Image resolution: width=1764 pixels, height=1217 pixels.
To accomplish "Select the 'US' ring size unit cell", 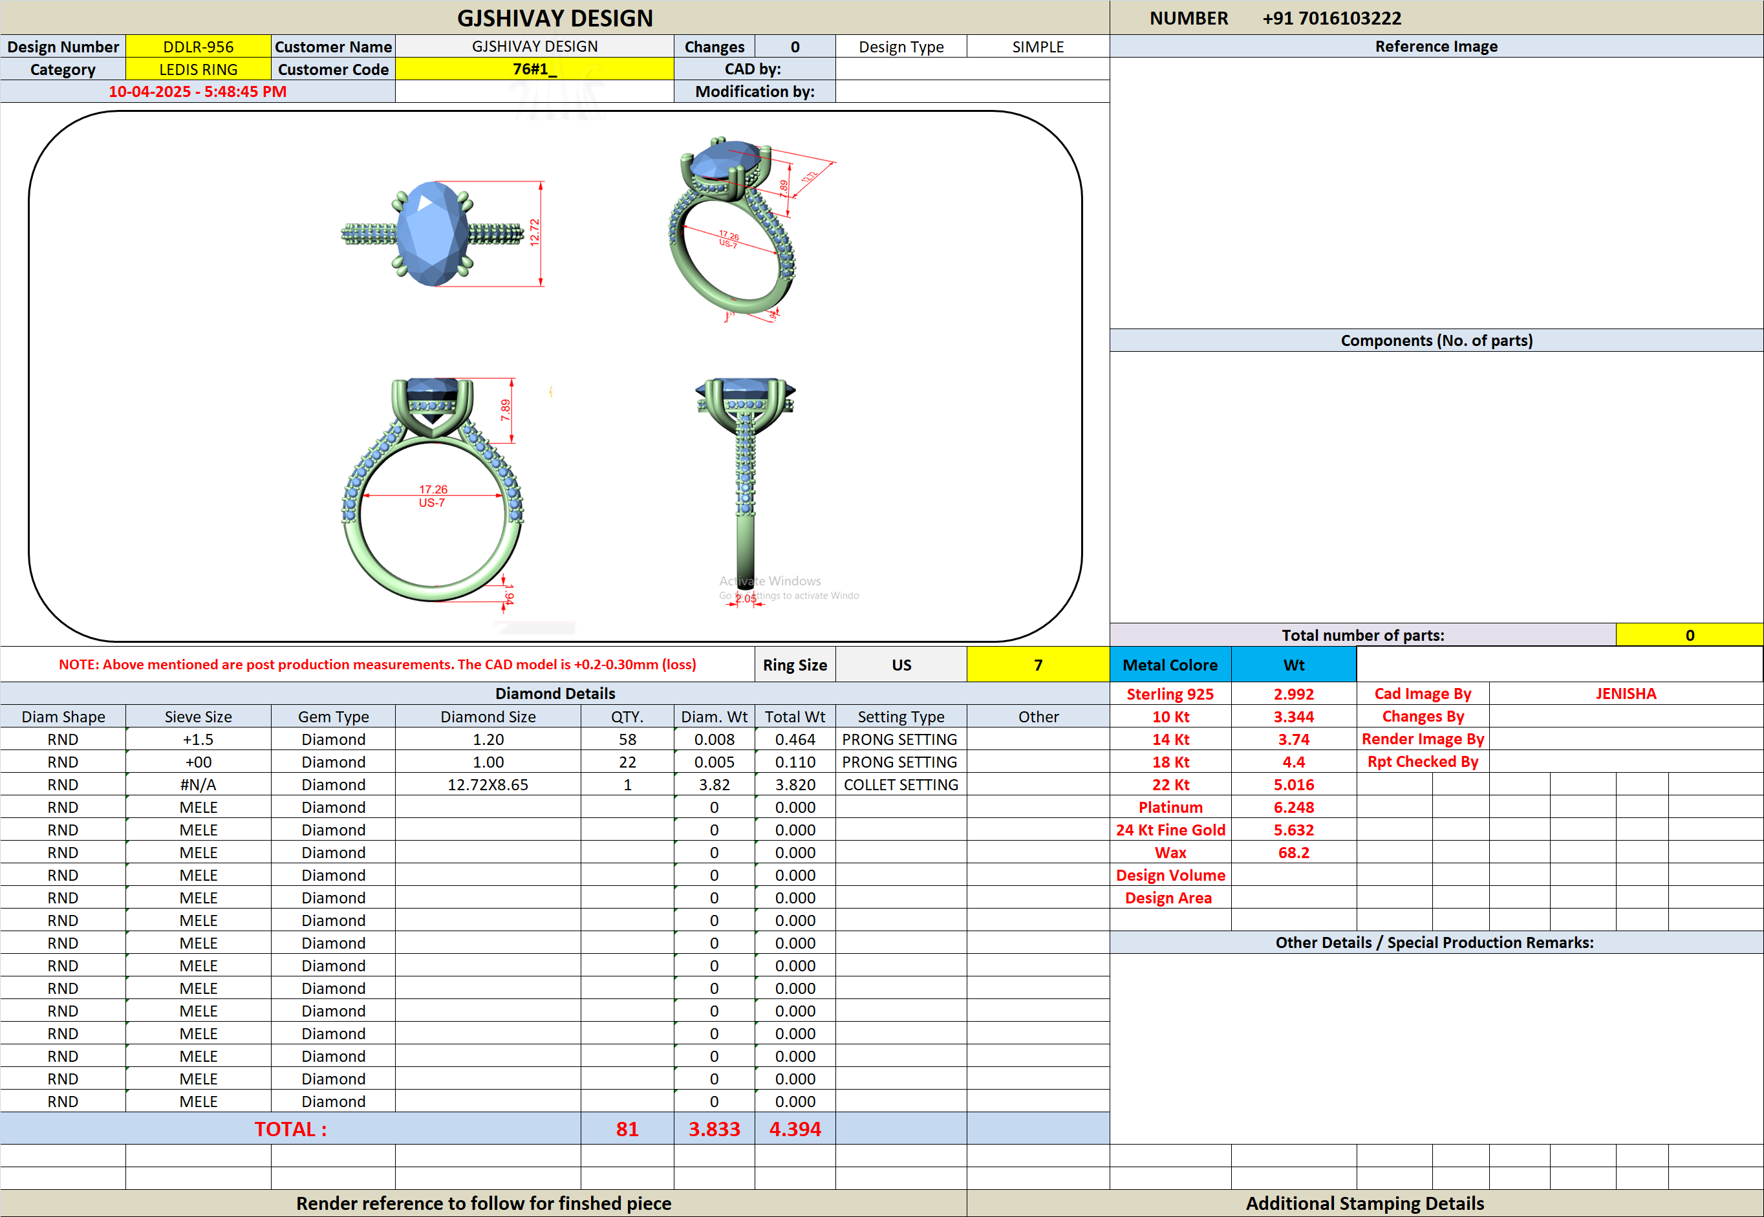I will (901, 665).
